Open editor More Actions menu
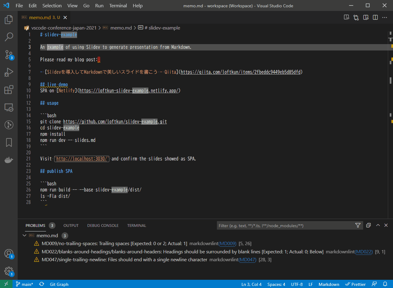The height and width of the screenshot is (288, 393). (385, 17)
